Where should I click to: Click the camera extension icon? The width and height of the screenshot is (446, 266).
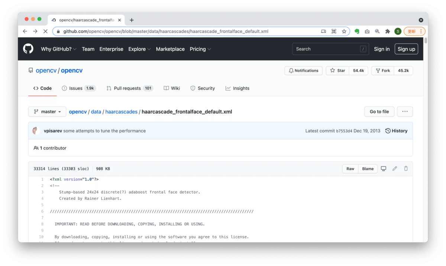[x=367, y=32]
